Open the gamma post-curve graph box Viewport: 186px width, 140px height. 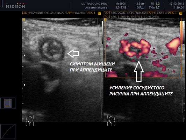[x=8, y=132]
